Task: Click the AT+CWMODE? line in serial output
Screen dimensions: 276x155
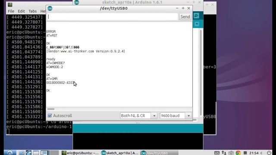Action: [56, 63]
